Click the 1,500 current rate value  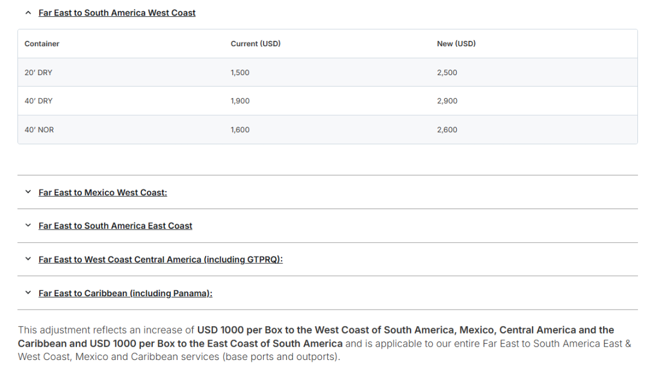click(240, 73)
